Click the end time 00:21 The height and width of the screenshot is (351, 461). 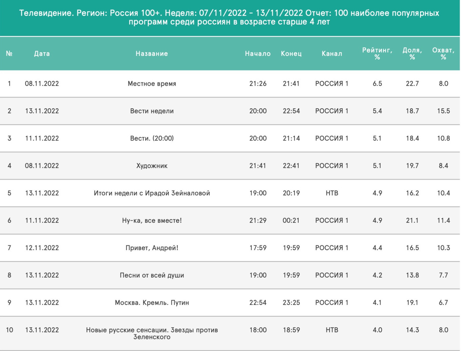(291, 221)
